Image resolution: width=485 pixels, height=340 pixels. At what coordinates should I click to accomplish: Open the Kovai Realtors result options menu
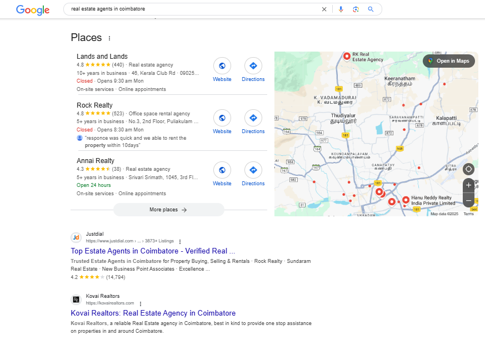click(x=141, y=303)
